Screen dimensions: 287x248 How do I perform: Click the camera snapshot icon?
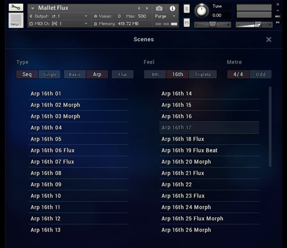click(159, 8)
